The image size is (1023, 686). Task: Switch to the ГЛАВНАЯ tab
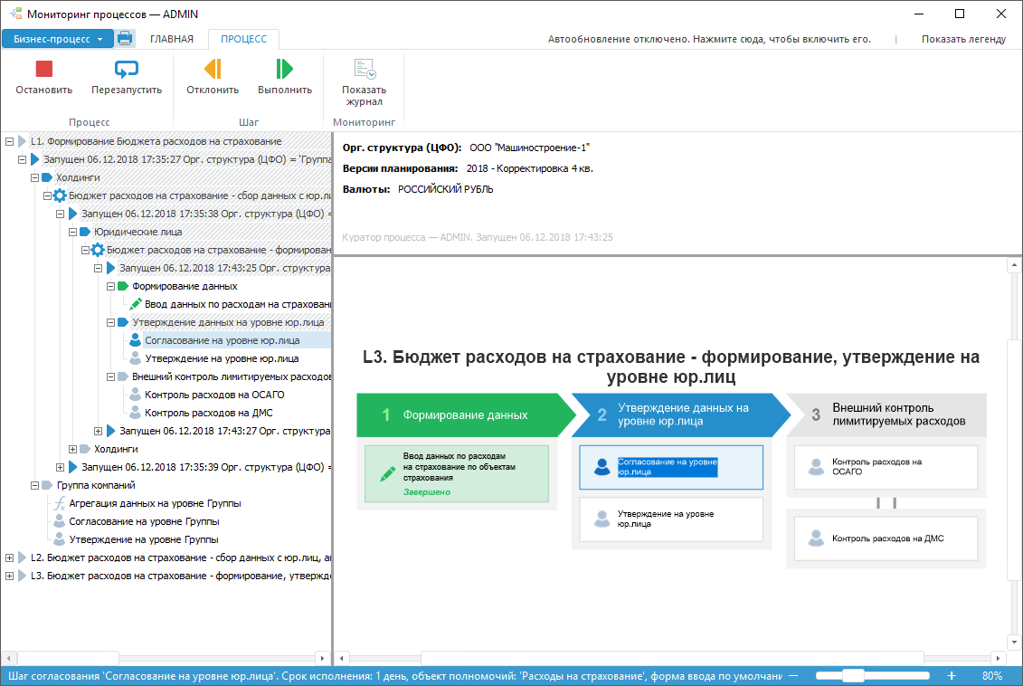[172, 39]
